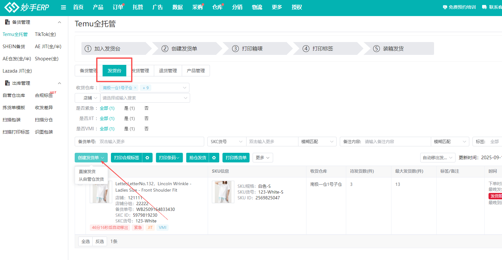Click 反选 below the table

[x=100, y=241]
